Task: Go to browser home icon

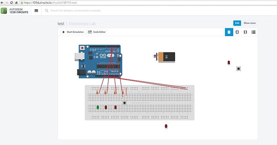Action: (x=16, y=3)
